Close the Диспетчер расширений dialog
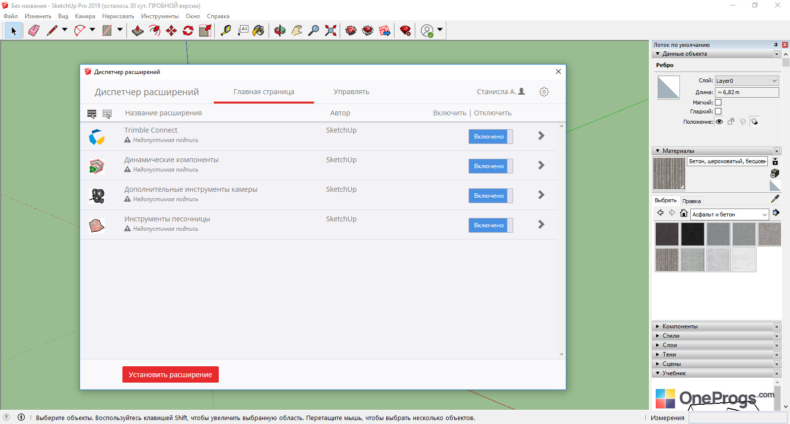The width and height of the screenshot is (790, 424). click(x=558, y=71)
